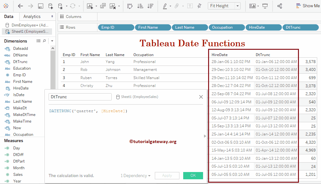The image size is (321, 184).
Task: Add a New Data Source
Action: coord(50,5)
